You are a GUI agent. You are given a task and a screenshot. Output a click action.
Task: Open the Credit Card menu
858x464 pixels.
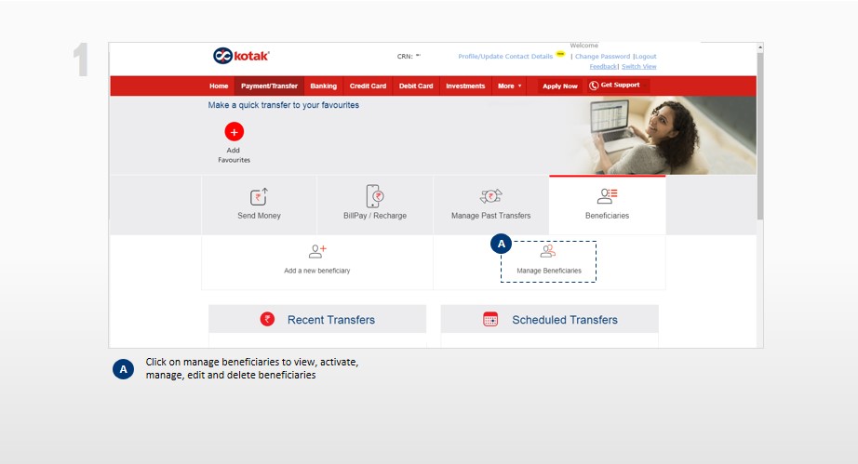point(368,86)
